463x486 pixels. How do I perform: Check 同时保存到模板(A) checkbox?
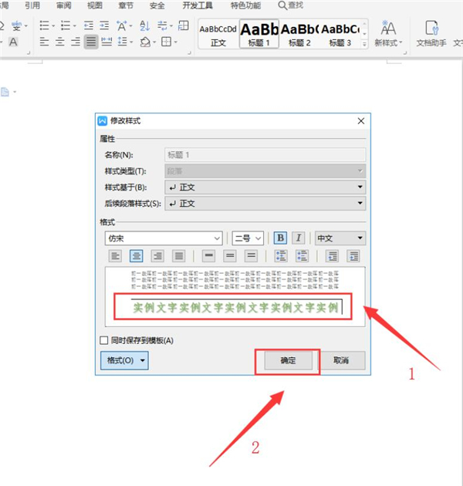[x=104, y=340]
